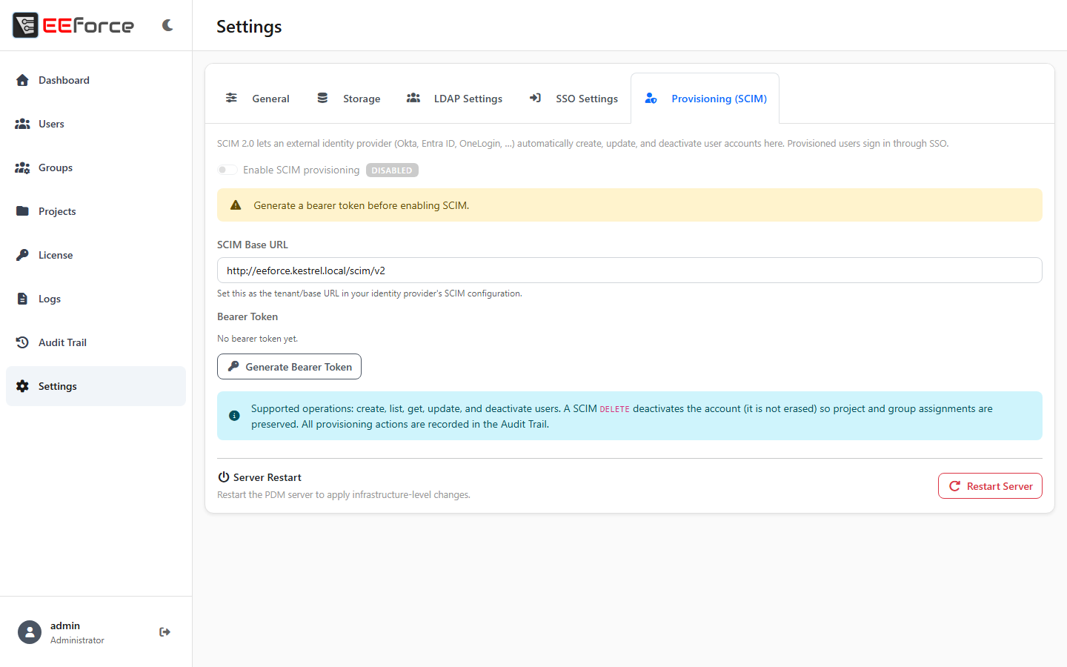Image resolution: width=1067 pixels, height=667 pixels.
Task: Click the SCIM Base URL field
Action: (629, 271)
